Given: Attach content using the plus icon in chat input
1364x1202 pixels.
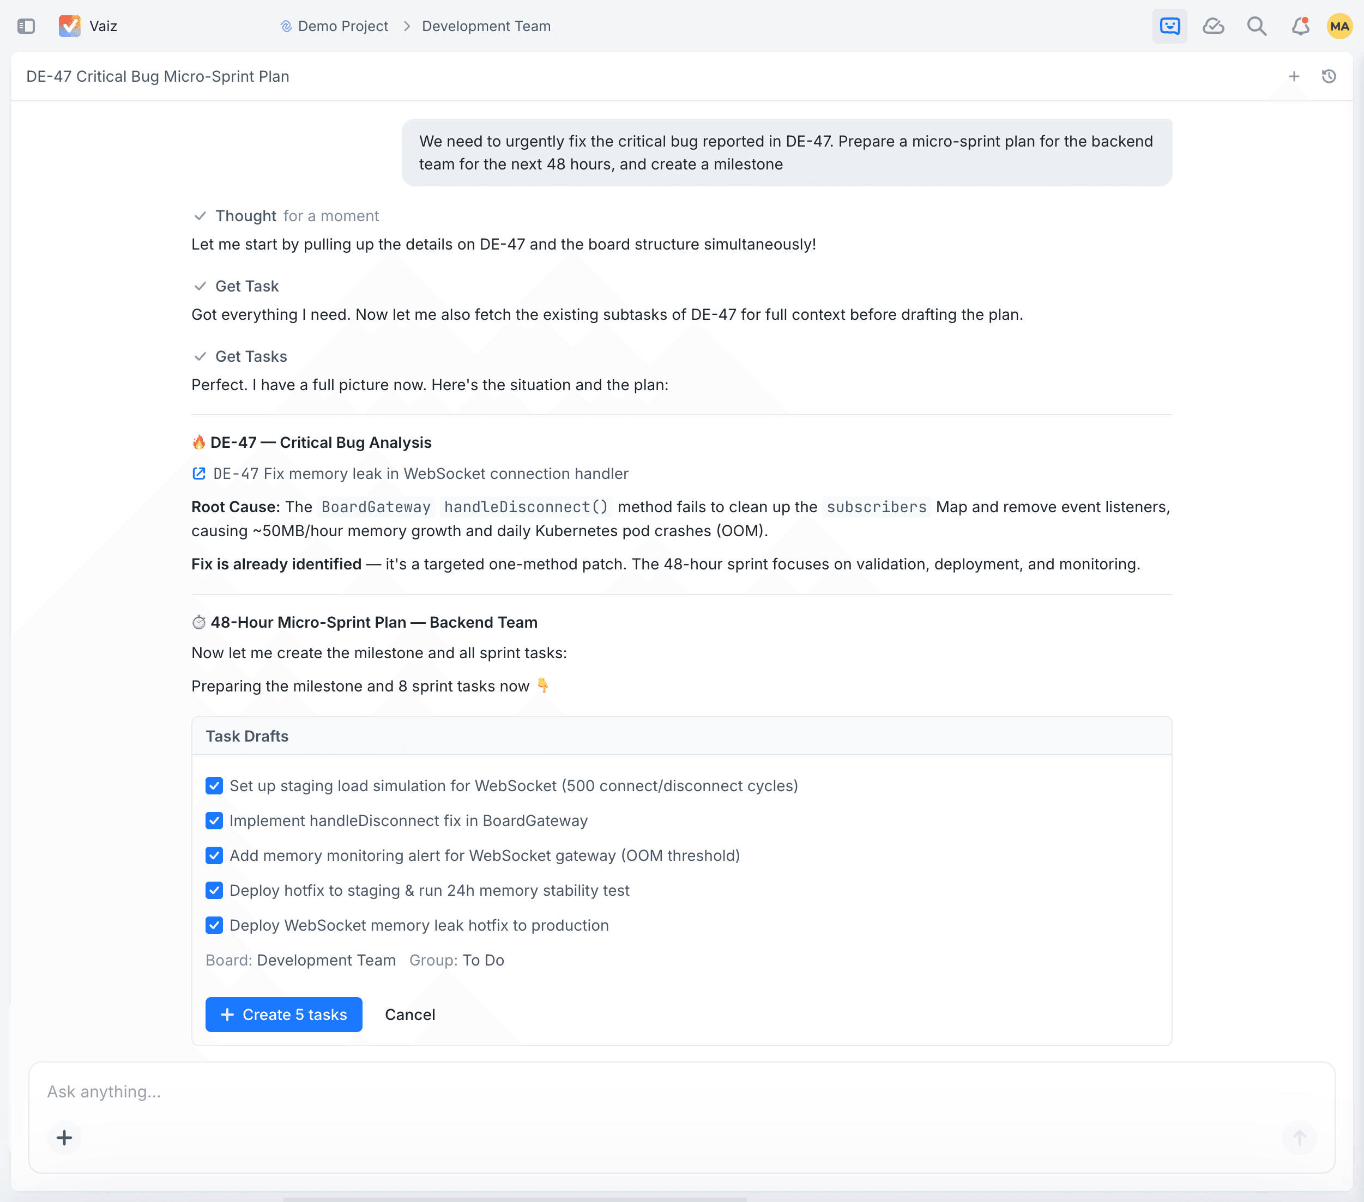Looking at the screenshot, I should pyautogui.click(x=64, y=1138).
